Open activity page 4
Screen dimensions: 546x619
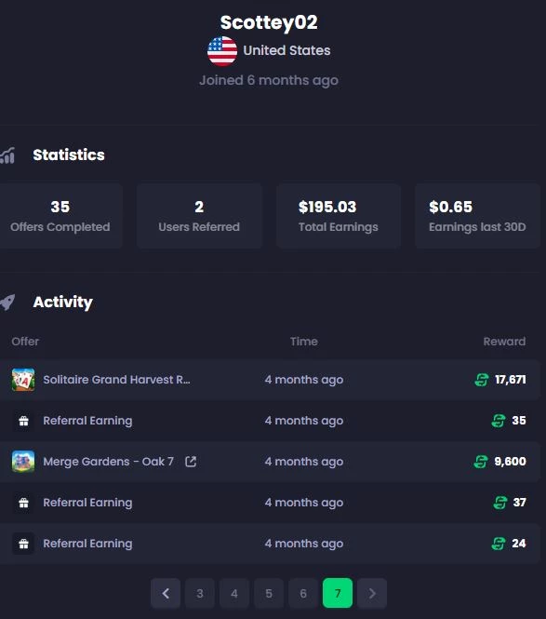pos(234,593)
